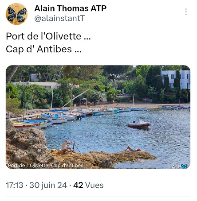This screenshot has height=201, width=197.
Task: Click the white modern building in the photo
Action: tap(175, 80)
